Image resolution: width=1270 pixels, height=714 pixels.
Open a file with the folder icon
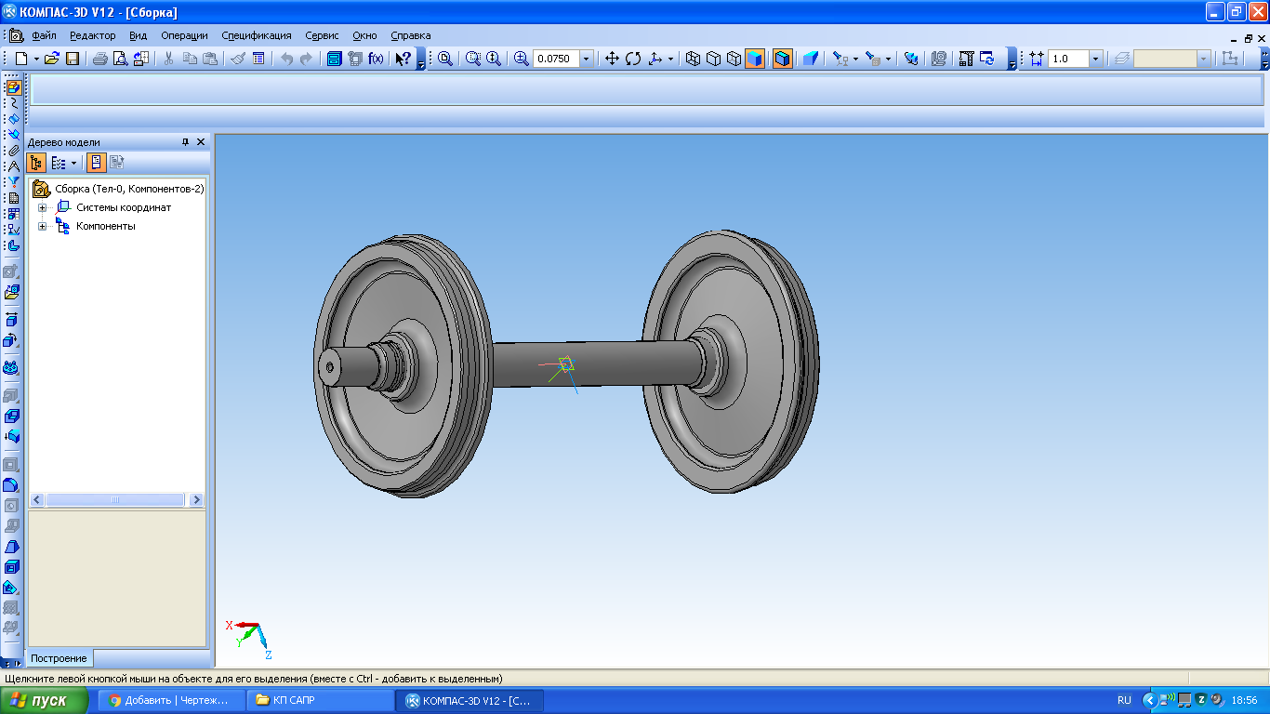[x=52, y=59]
